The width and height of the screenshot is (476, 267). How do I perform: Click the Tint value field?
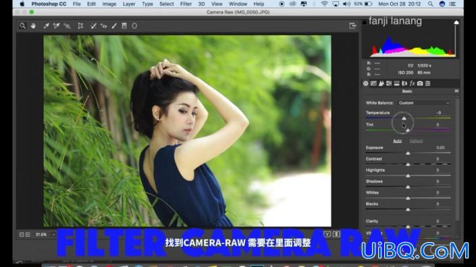(x=438, y=125)
